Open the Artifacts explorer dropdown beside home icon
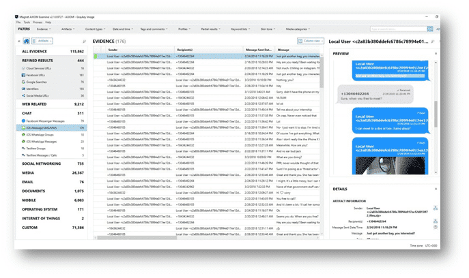 [x=42, y=41]
